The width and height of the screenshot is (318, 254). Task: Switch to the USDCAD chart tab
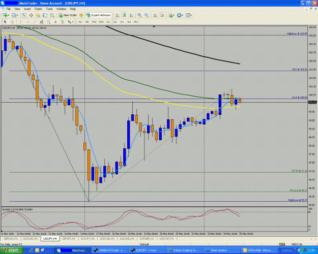[x=107, y=239]
